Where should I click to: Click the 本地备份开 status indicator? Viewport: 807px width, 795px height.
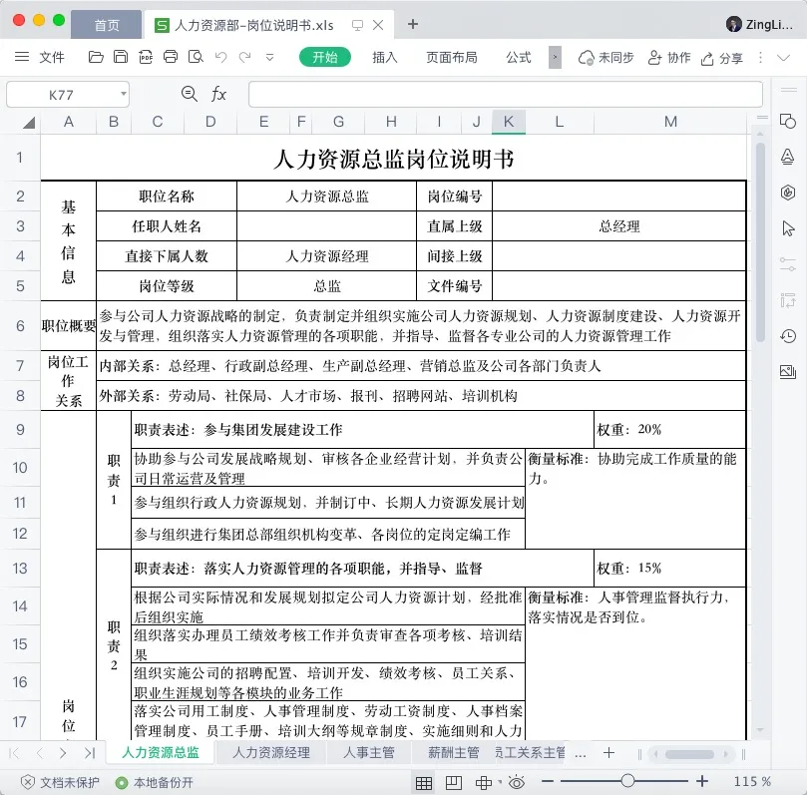pyautogui.click(x=155, y=783)
